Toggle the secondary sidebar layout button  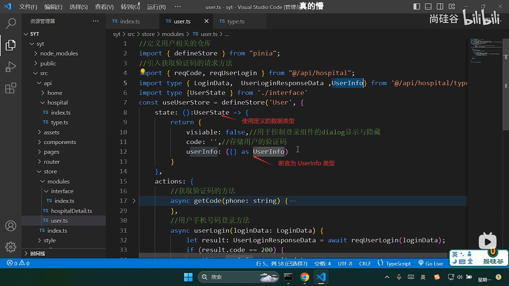tap(440, 7)
